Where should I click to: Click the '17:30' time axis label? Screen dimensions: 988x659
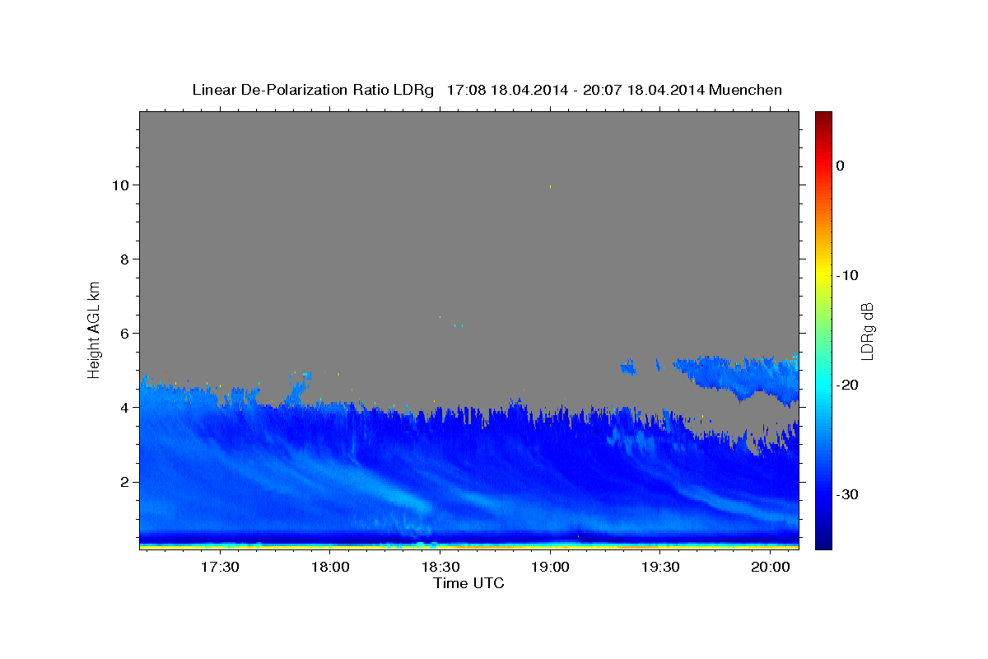point(220,567)
